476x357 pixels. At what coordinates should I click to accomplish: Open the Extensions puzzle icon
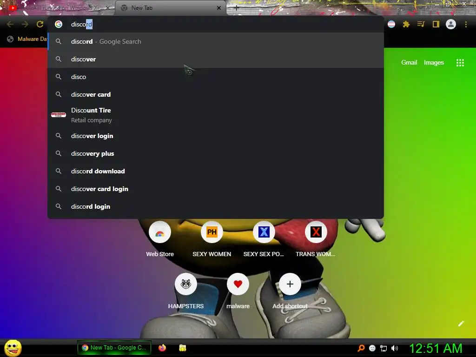click(x=406, y=24)
